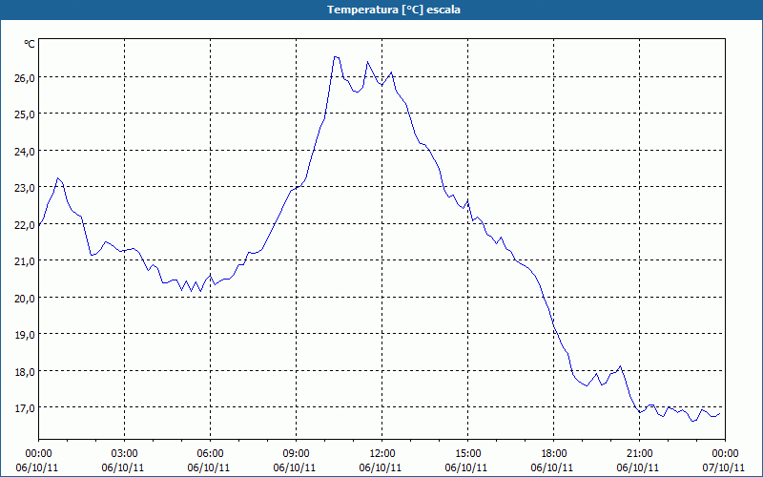Click the 09:00 time axis label

coord(296,454)
